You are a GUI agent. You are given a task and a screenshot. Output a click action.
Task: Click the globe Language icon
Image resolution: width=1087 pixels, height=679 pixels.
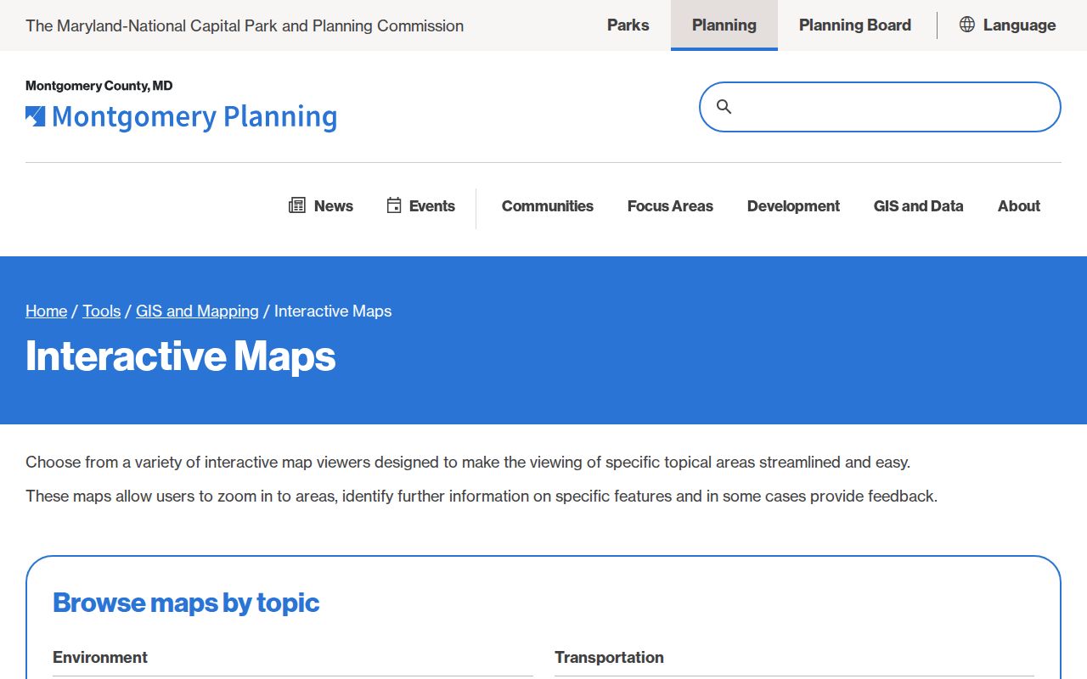966,25
